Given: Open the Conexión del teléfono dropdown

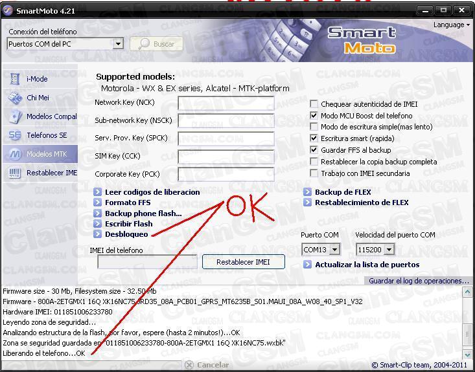Looking at the screenshot, I should coord(118,44).
